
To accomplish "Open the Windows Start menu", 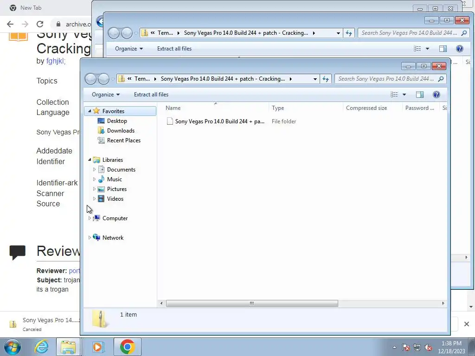I will click(13, 347).
